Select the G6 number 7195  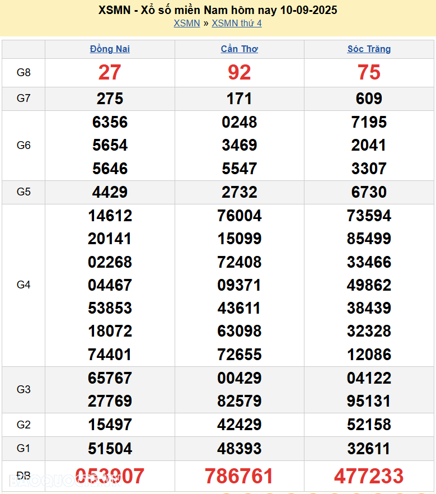(369, 122)
